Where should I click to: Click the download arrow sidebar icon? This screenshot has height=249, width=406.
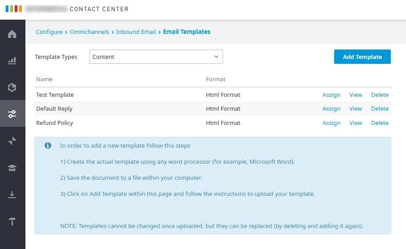point(12,194)
